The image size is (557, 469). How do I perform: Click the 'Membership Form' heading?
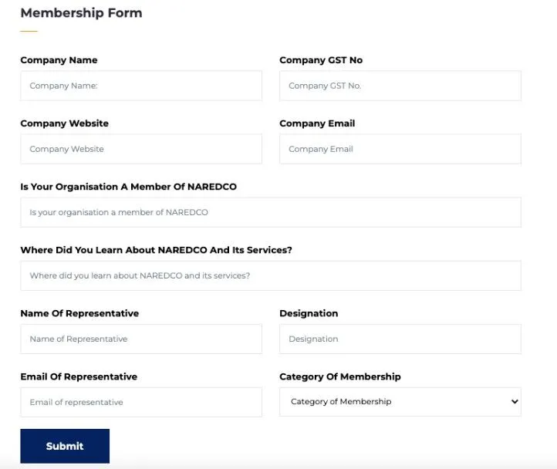click(81, 13)
